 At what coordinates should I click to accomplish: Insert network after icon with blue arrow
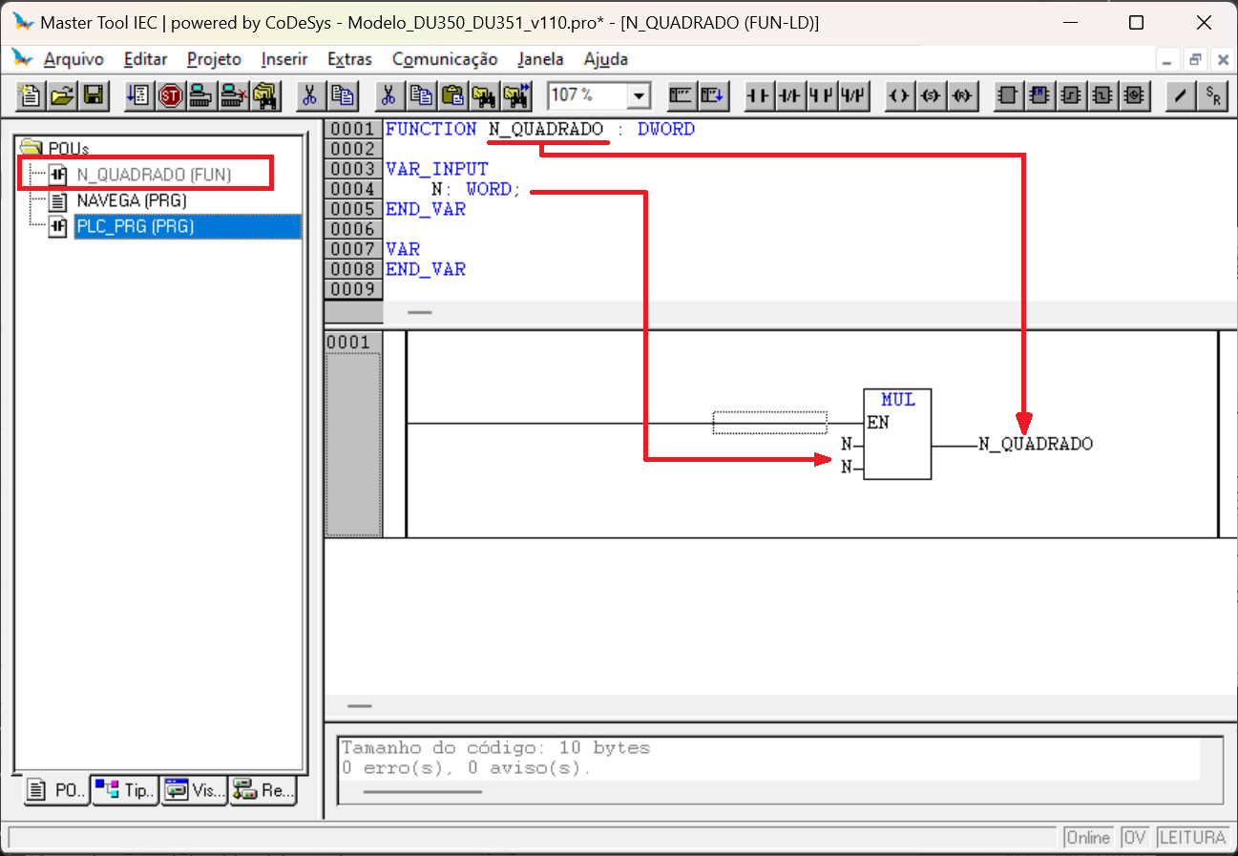[x=712, y=95]
